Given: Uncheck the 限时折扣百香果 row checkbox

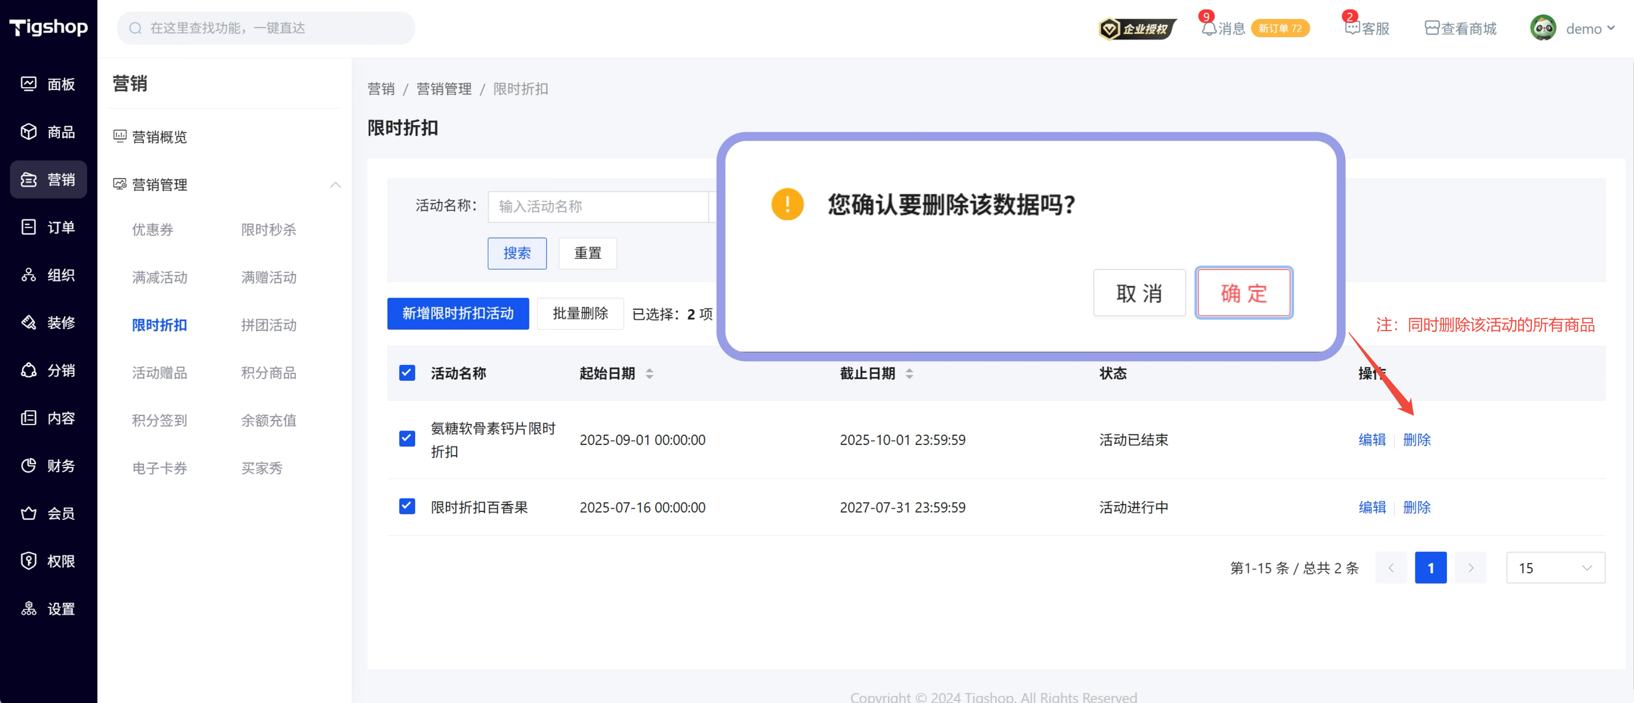Looking at the screenshot, I should (406, 506).
